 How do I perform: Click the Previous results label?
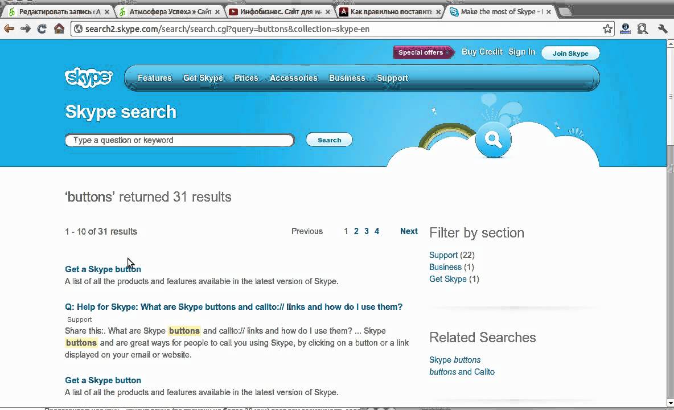[307, 231]
